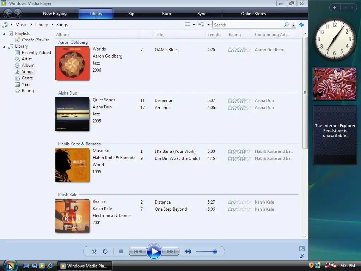The width and height of the screenshot is (361, 271).
Task: Expand the arrow before Songs breadcrumb
Action: coord(53,24)
